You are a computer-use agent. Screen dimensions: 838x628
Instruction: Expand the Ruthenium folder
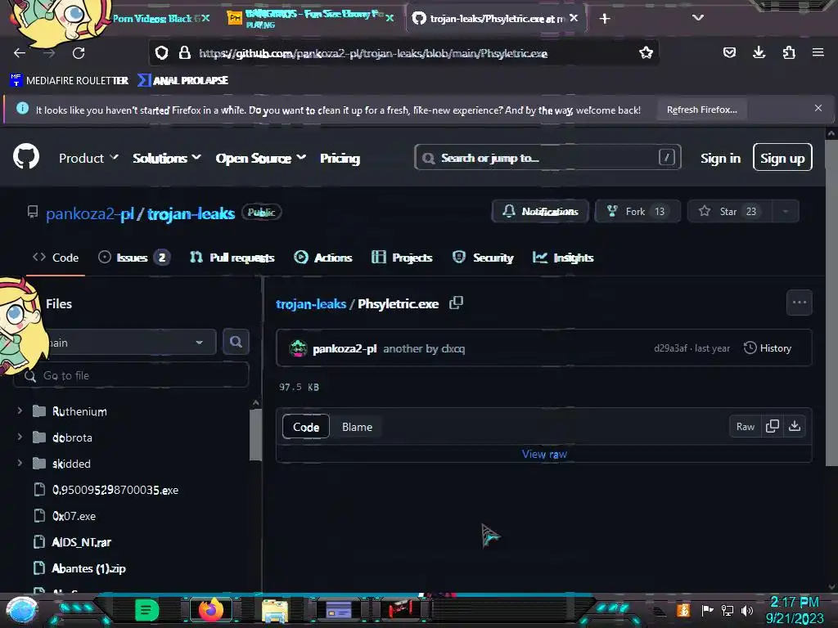[20, 410]
